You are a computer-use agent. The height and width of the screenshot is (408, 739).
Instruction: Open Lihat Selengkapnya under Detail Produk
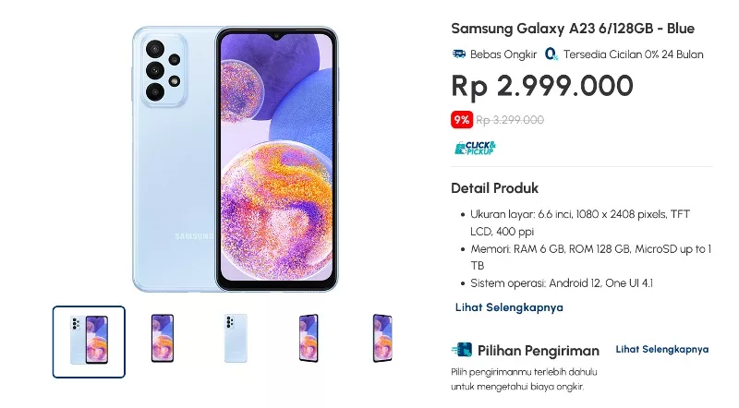509,307
